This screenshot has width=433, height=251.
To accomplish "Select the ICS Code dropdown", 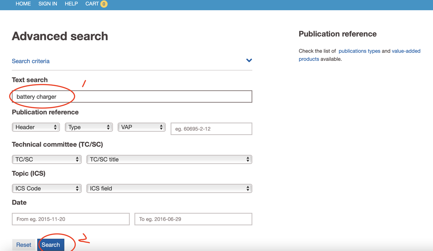I will point(47,189).
